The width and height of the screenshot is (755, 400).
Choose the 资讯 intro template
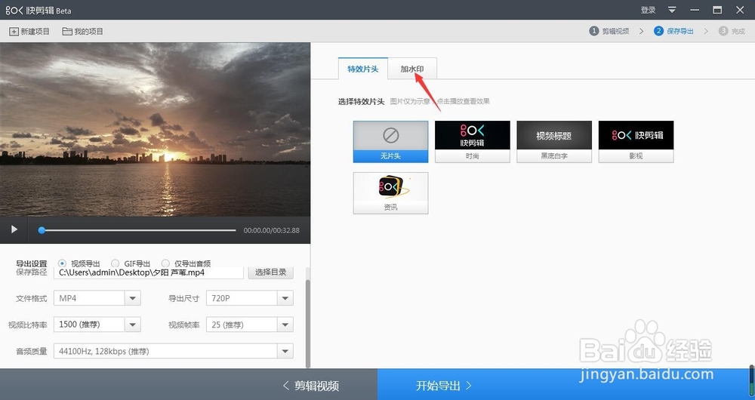390,193
